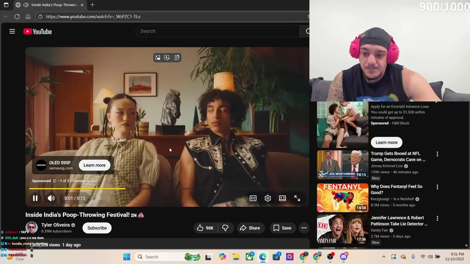Dislike the video with thumbs down

(x=225, y=228)
